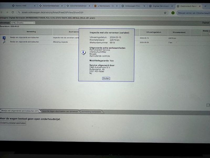
Task: Switch to the Home | VWE browser tab
Action: (x=22, y=6)
